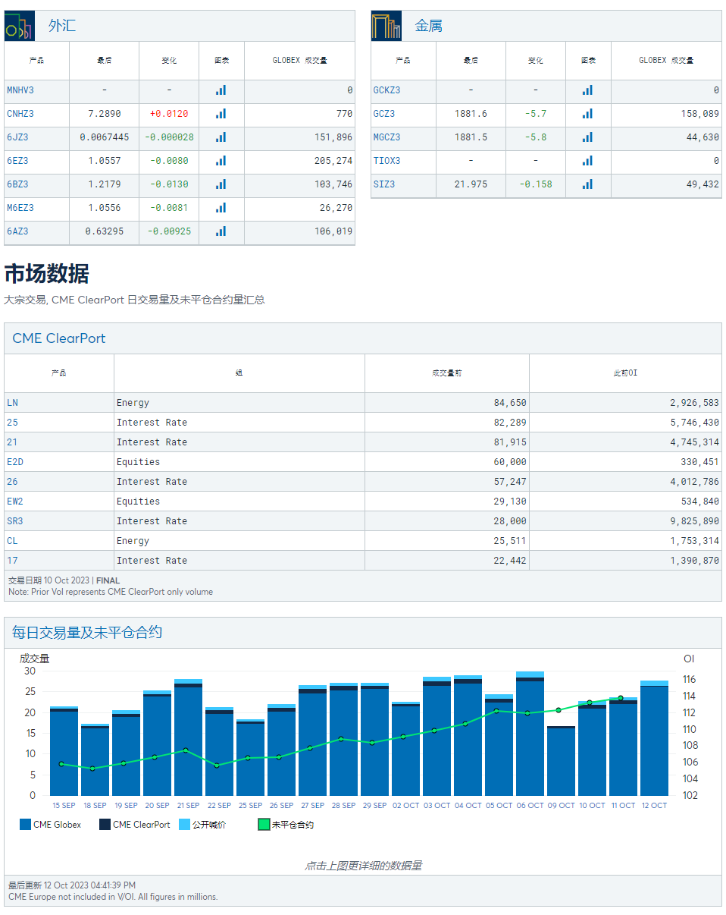Image resolution: width=726 pixels, height=915 pixels.
Task: Open the LN ClearPort product
Action: pyautogui.click(x=12, y=403)
